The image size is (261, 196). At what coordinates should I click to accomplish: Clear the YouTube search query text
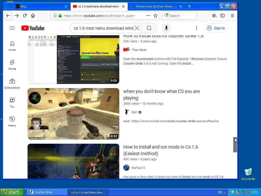pyautogui.click(x=137, y=28)
